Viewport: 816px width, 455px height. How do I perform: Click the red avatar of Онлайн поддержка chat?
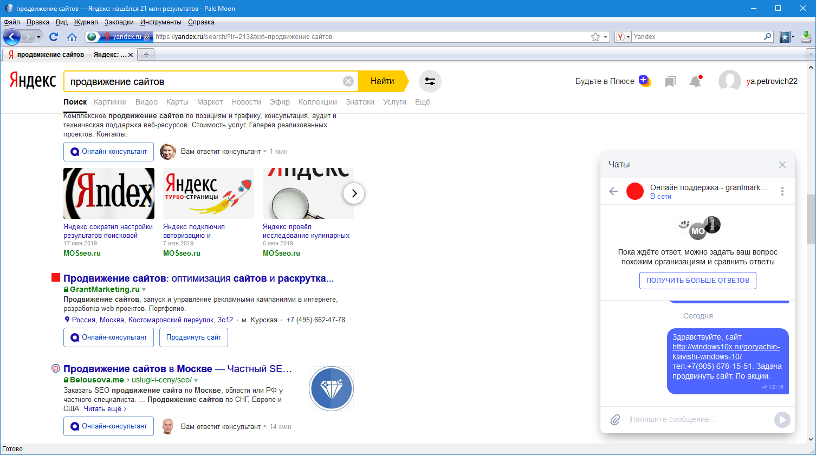coord(635,191)
